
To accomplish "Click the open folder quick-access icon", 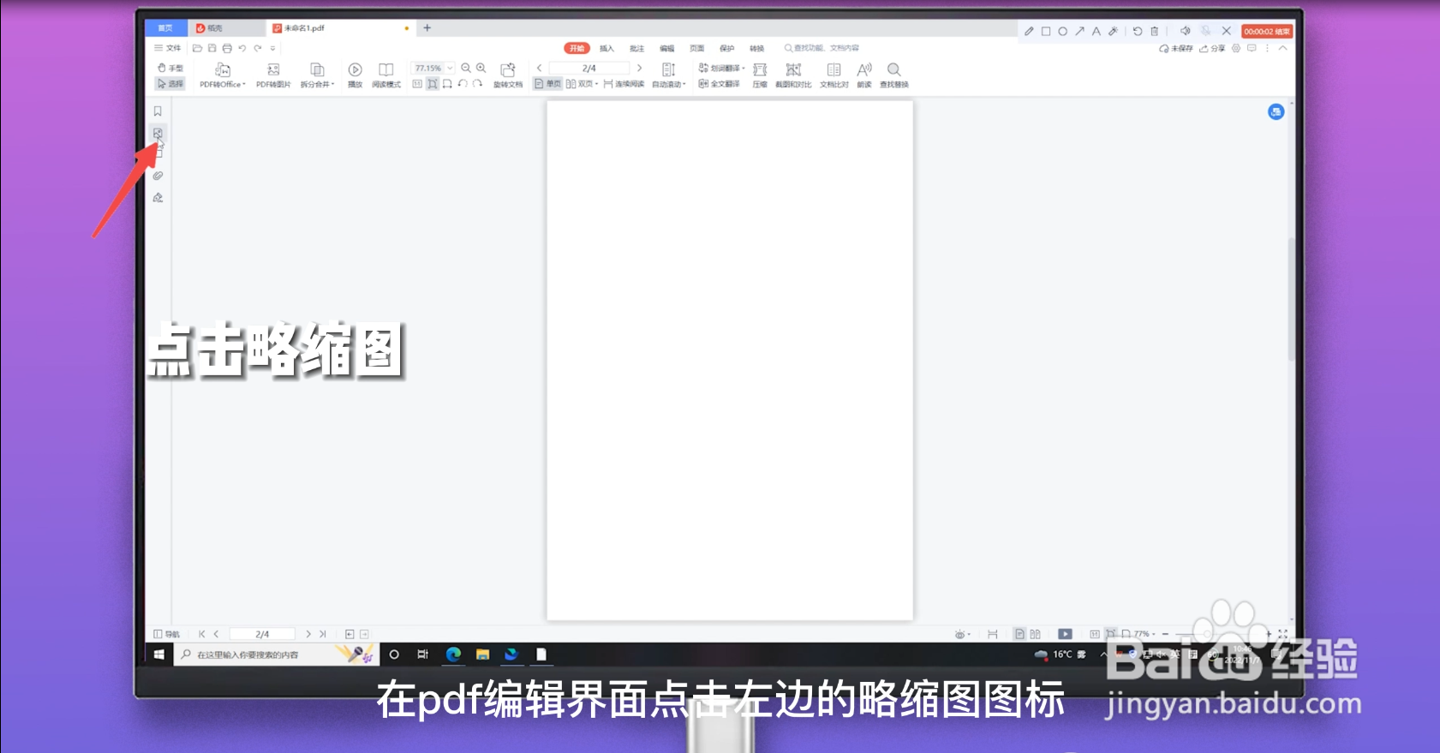I will pyautogui.click(x=197, y=48).
